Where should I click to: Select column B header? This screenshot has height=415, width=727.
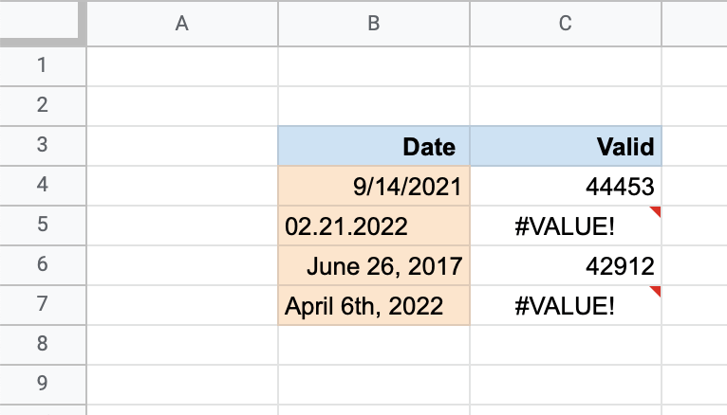pos(374,23)
